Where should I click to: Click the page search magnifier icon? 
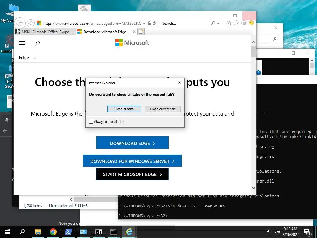pyautogui.click(x=37, y=43)
